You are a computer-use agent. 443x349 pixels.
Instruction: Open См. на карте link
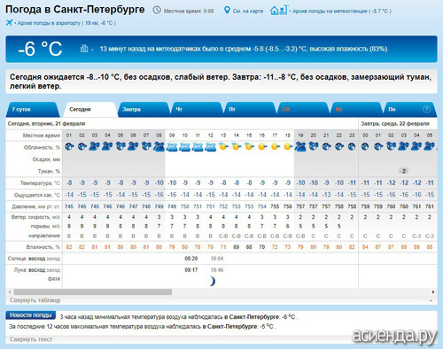(x=248, y=11)
